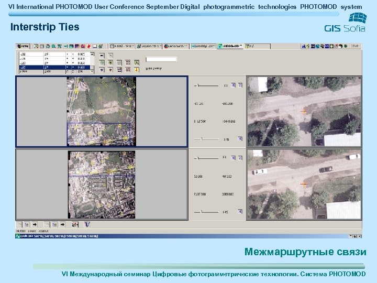Click the up arrow of table scrollbar
This screenshot has height=283, width=377.
tap(92, 54)
